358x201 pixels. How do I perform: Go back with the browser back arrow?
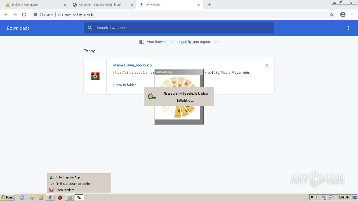click(x=6, y=15)
